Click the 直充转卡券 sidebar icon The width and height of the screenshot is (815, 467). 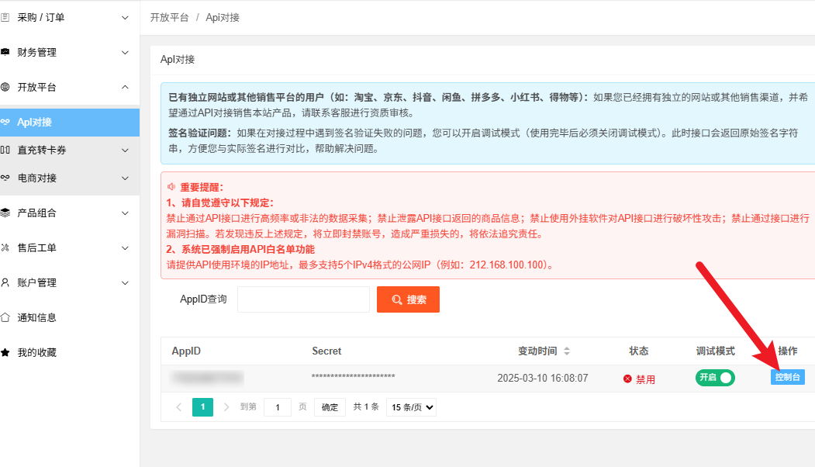point(5,150)
